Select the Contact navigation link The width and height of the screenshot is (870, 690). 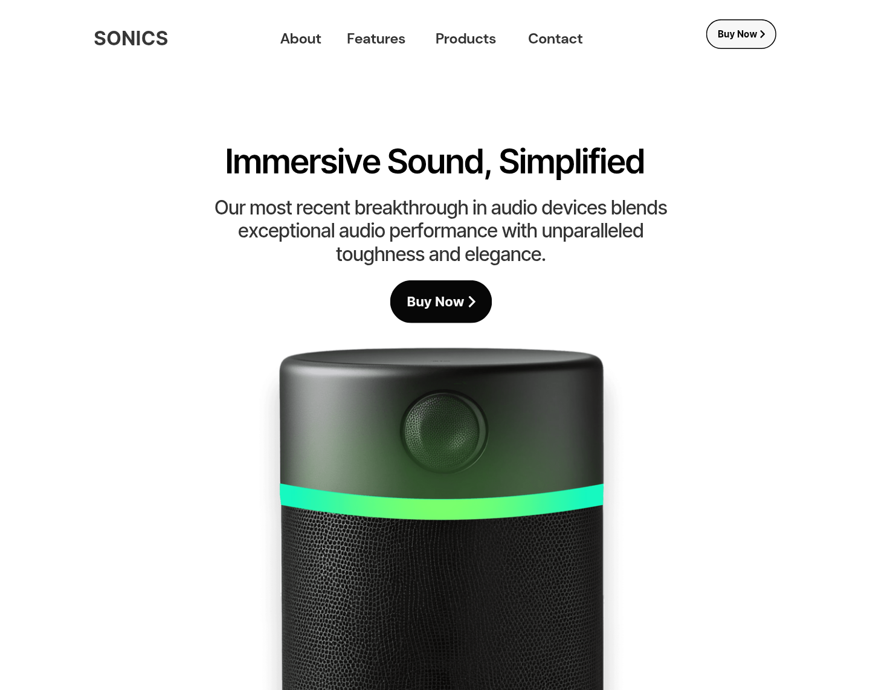(555, 39)
